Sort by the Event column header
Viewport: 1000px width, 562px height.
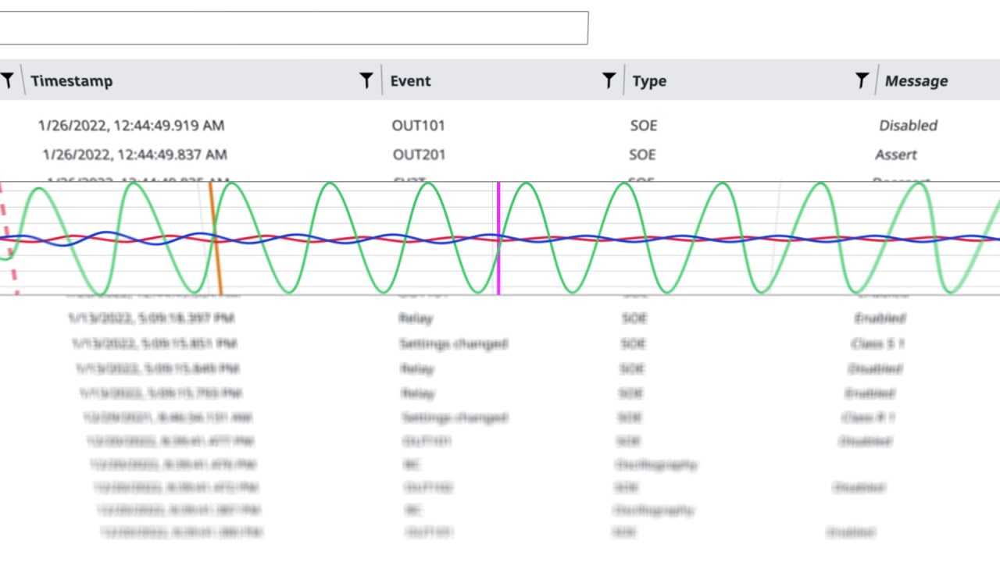coord(411,81)
